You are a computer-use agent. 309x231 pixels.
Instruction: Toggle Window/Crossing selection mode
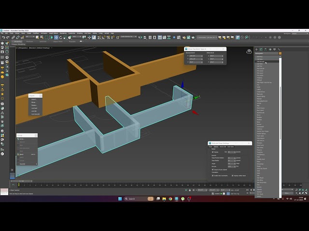coord(51,38)
